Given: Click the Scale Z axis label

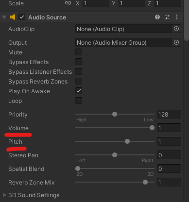Looking at the screenshot, I should click(x=150, y=3).
